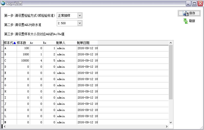204x130 pixels.
Task: Click the 制单人 column header
Action: pos(61,43)
